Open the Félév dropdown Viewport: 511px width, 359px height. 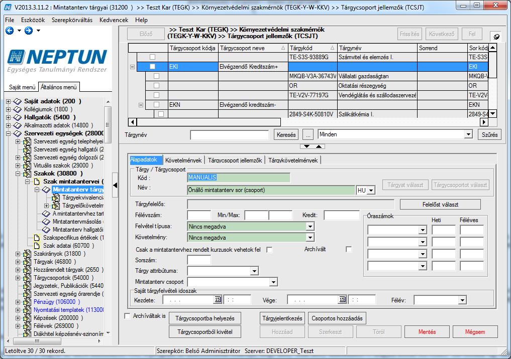pyautogui.click(x=462, y=300)
